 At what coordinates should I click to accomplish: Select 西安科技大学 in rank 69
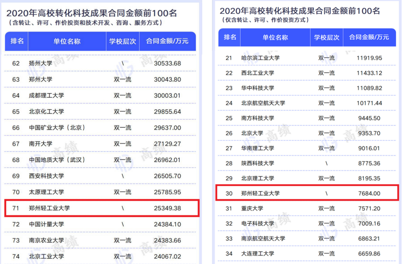tap(46, 176)
